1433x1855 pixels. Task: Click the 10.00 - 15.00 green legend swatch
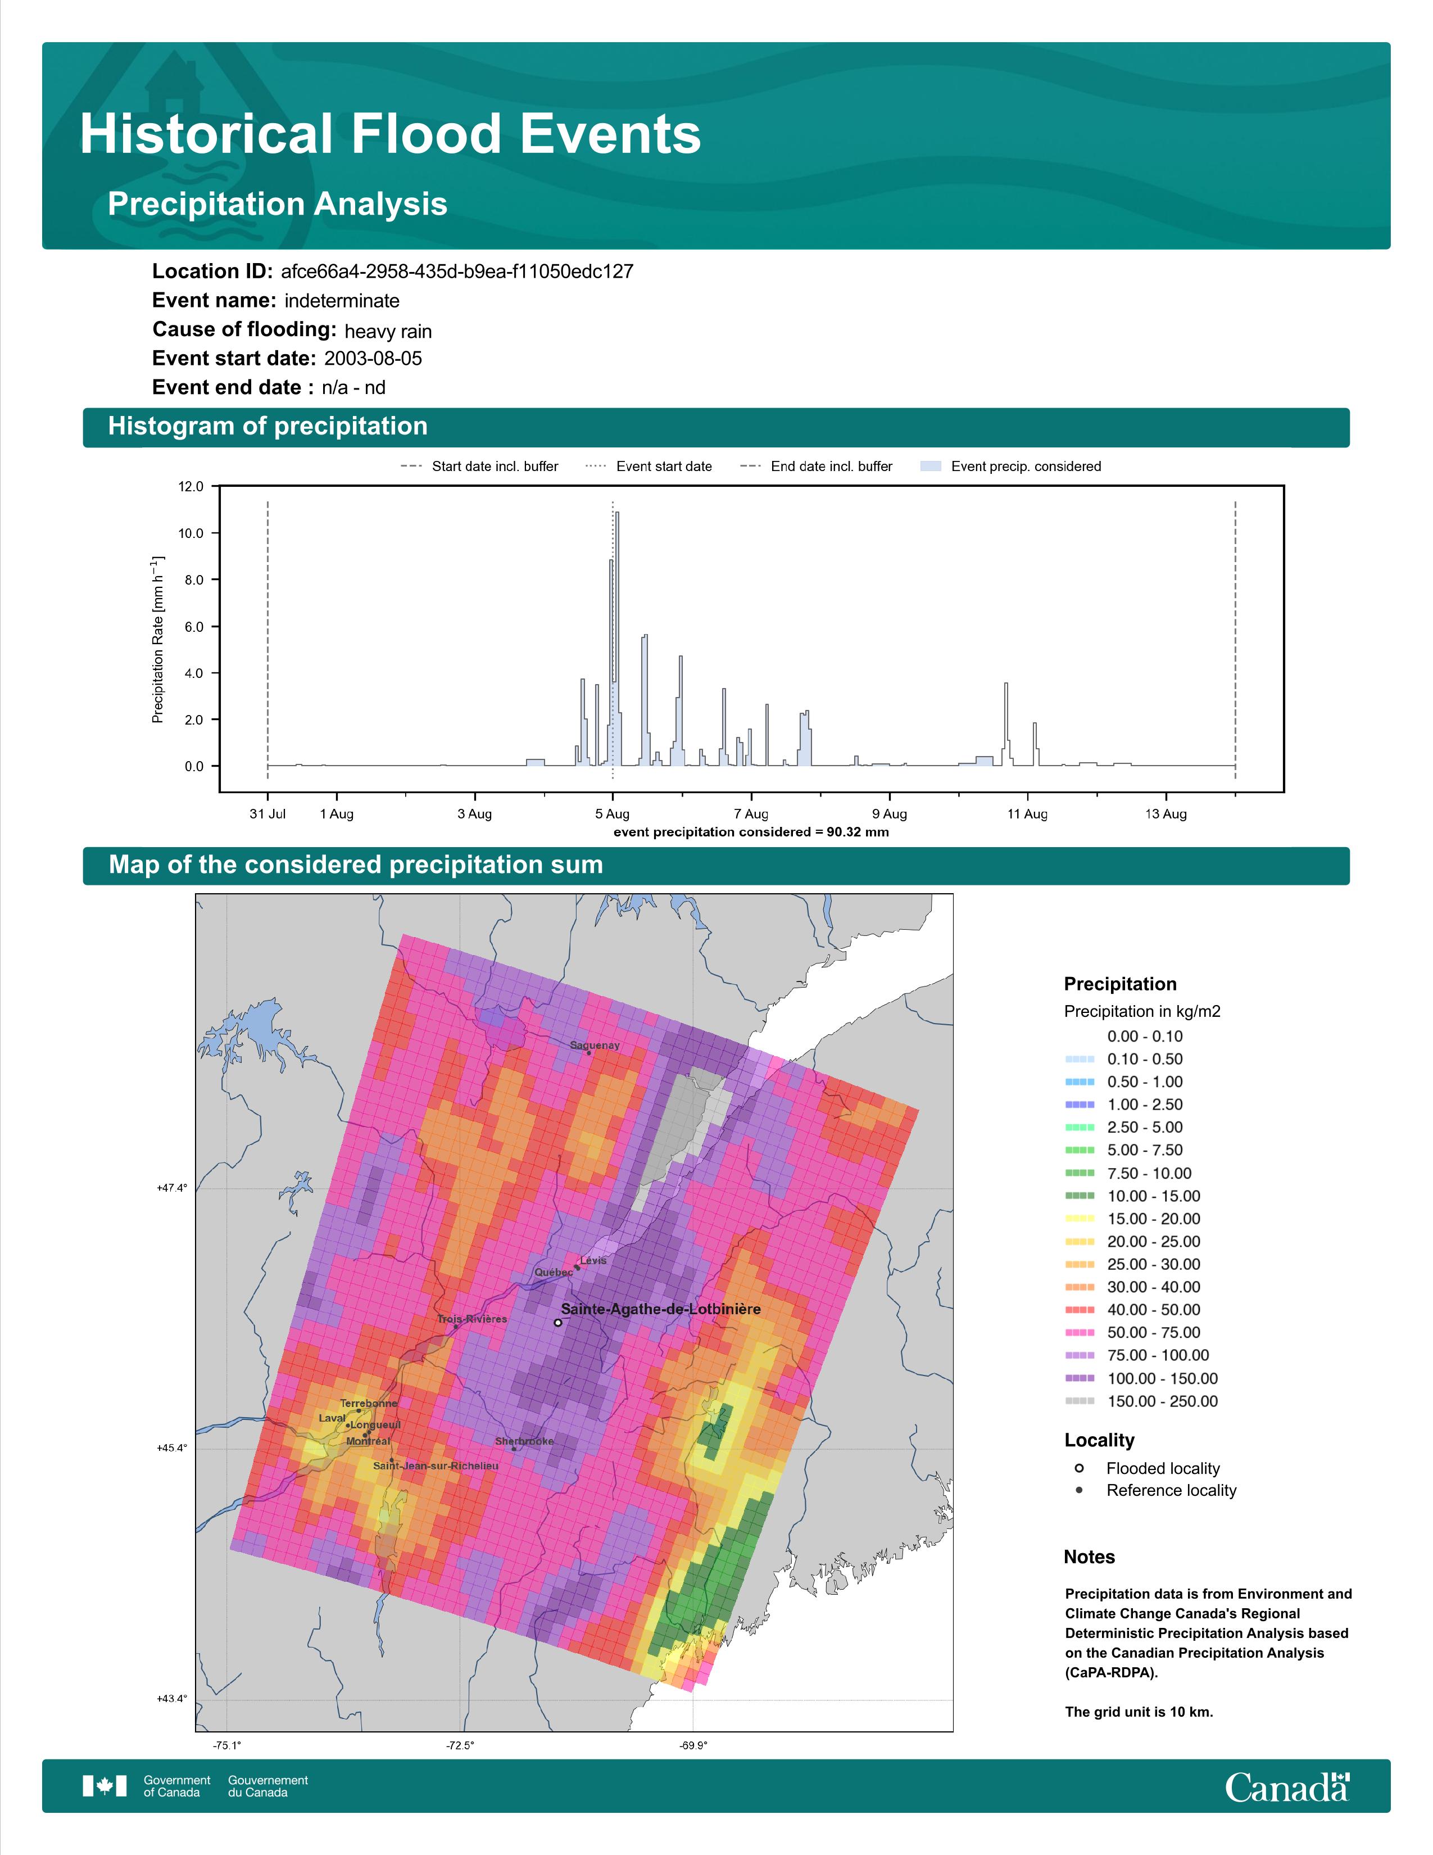point(1079,1196)
